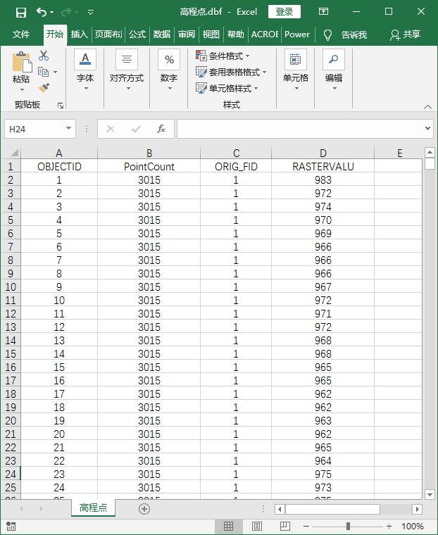The height and width of the screenshot is (535, 438).
Task: Click the Enter checkmark formula button
Action: click(x=136, y=129)
